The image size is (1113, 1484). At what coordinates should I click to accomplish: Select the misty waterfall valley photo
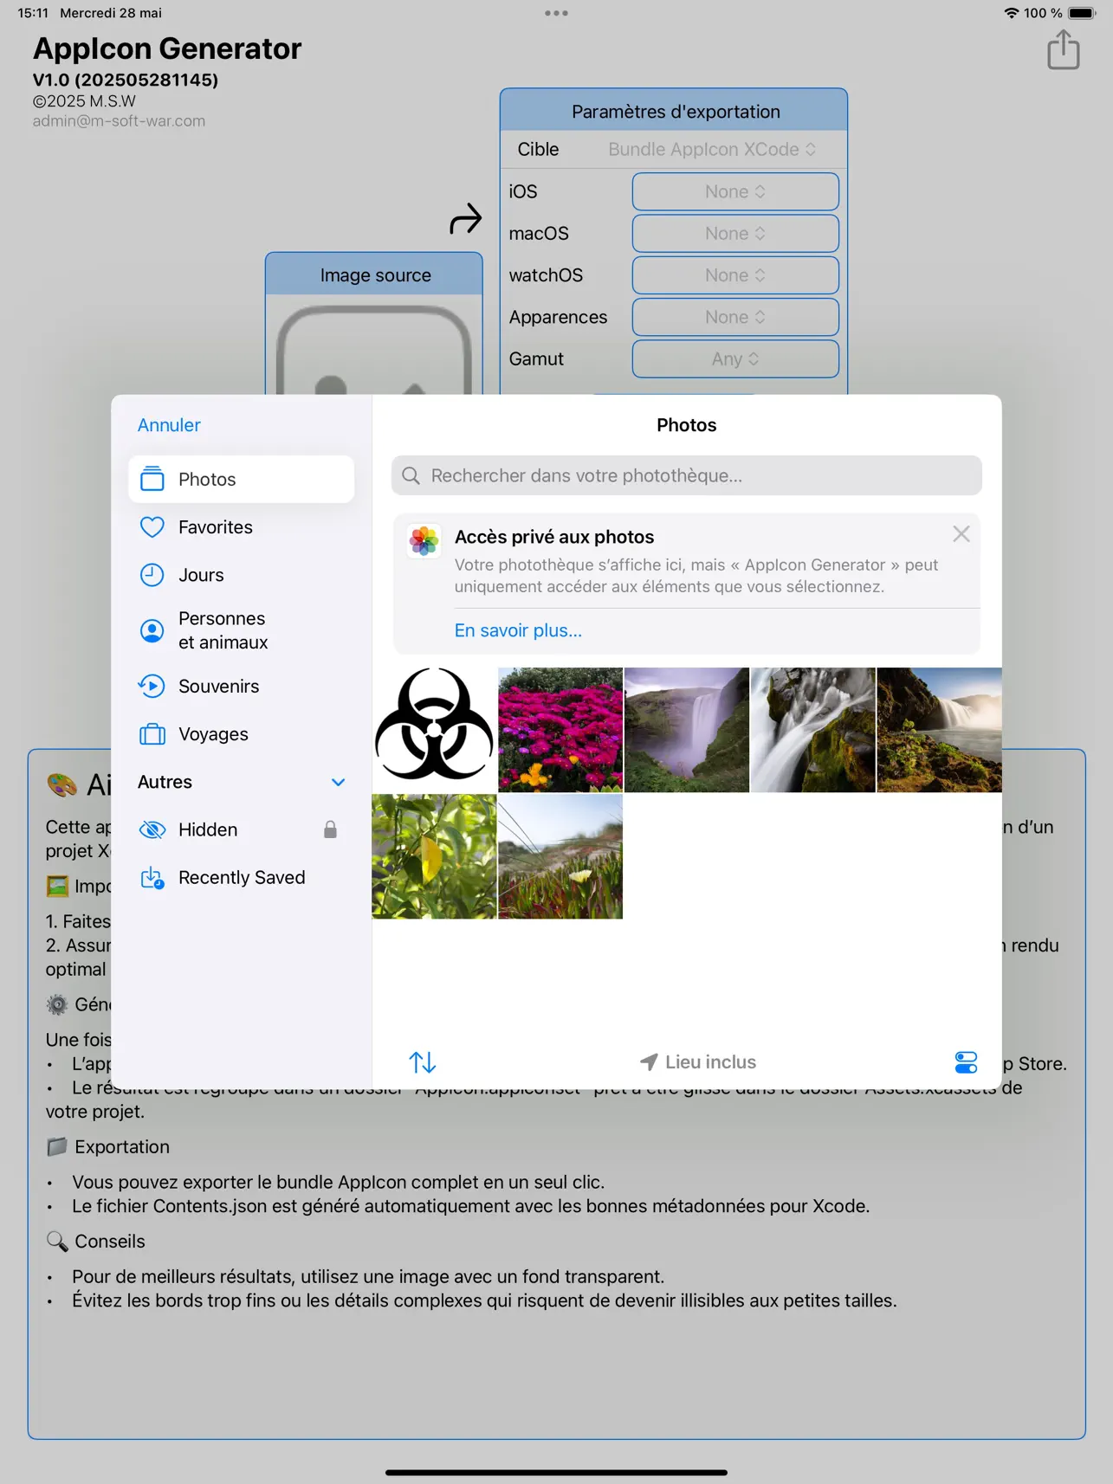tap(687, 730)
